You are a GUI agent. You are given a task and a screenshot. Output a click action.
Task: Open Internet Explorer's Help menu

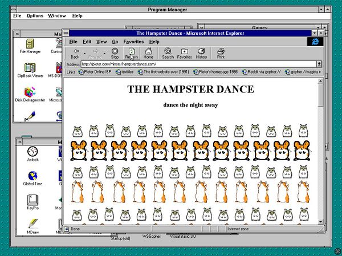click(154, 42)
